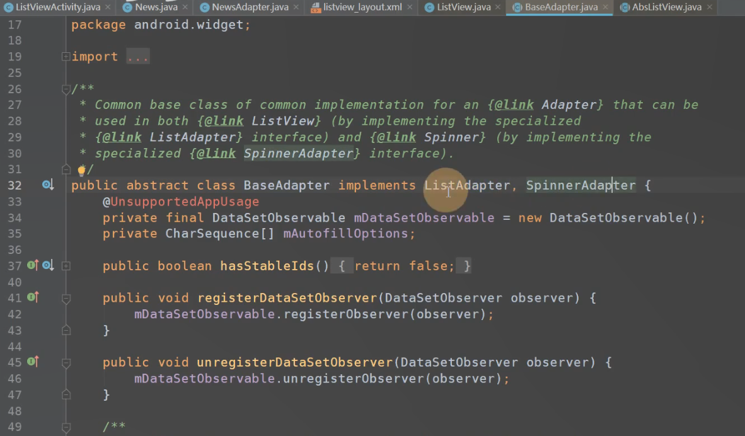
Task: Click the registerDataSetObserver method name
Action: (287, 298)
